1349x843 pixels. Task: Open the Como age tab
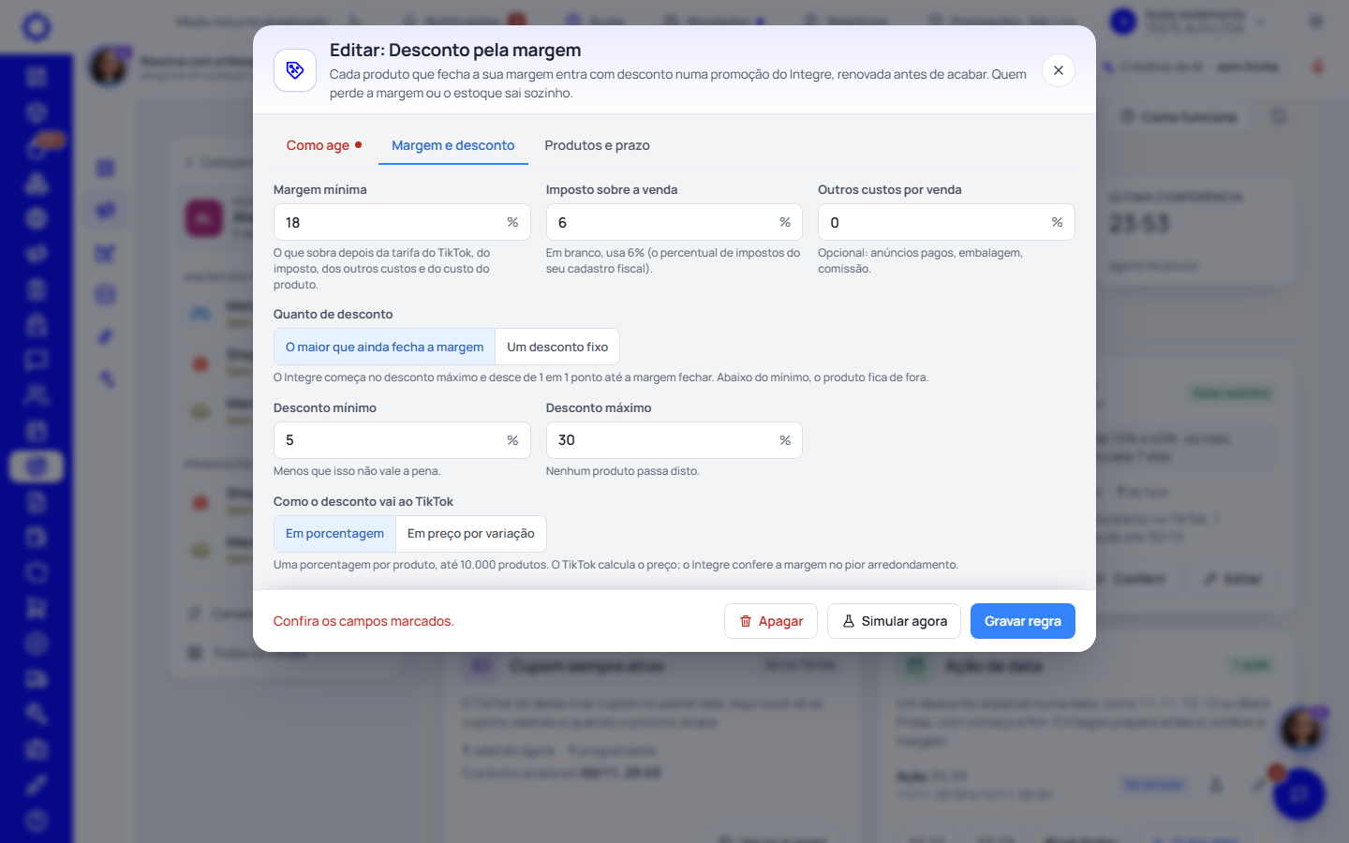(x=324, y=145)
